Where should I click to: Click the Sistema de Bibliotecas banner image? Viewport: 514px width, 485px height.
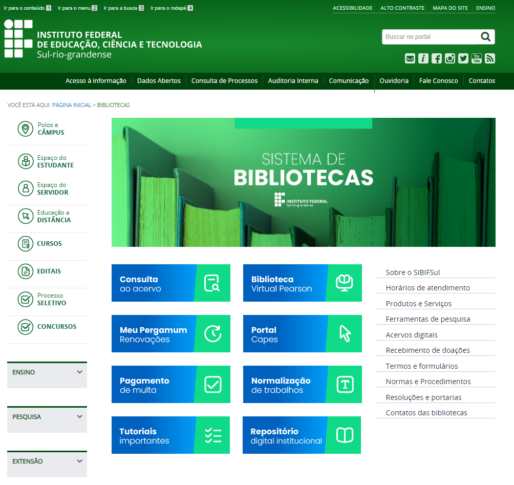pos(303,182)
